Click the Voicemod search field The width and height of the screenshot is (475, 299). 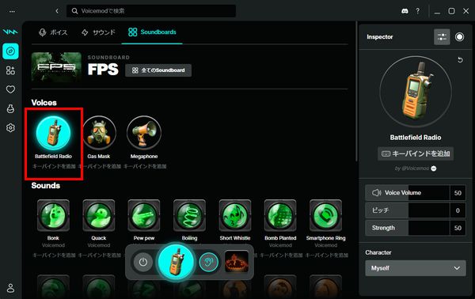click(x=151, y=11)
